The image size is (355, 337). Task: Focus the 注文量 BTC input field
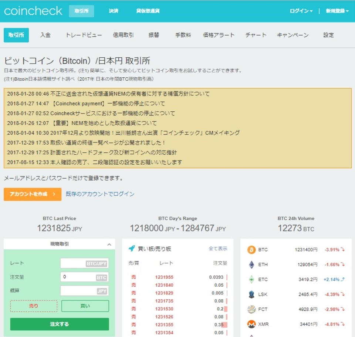[84, 277]
